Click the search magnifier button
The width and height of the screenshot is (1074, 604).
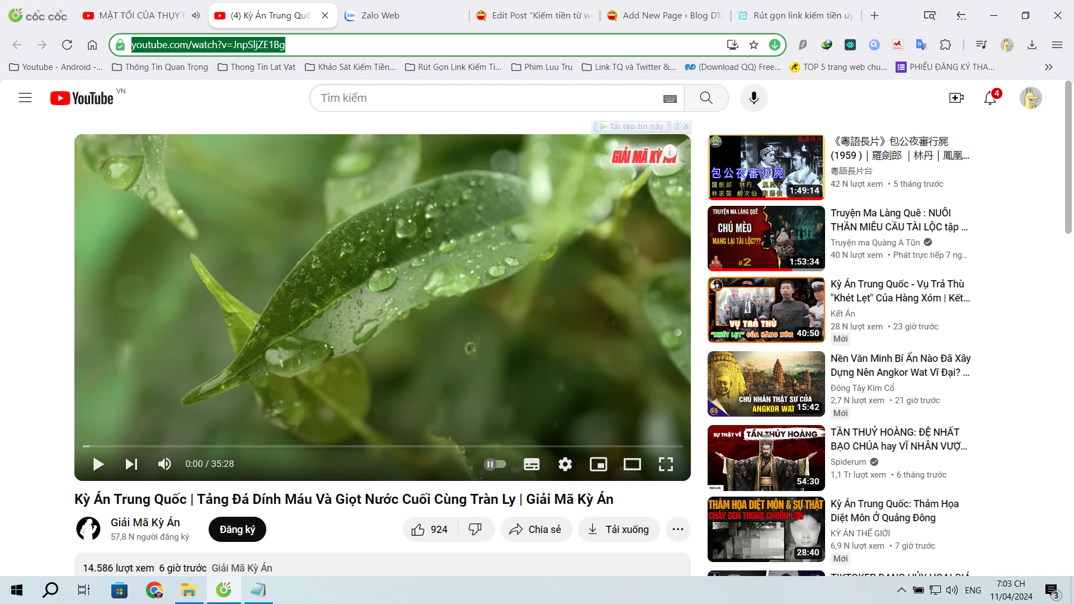[x=706, y=98]
